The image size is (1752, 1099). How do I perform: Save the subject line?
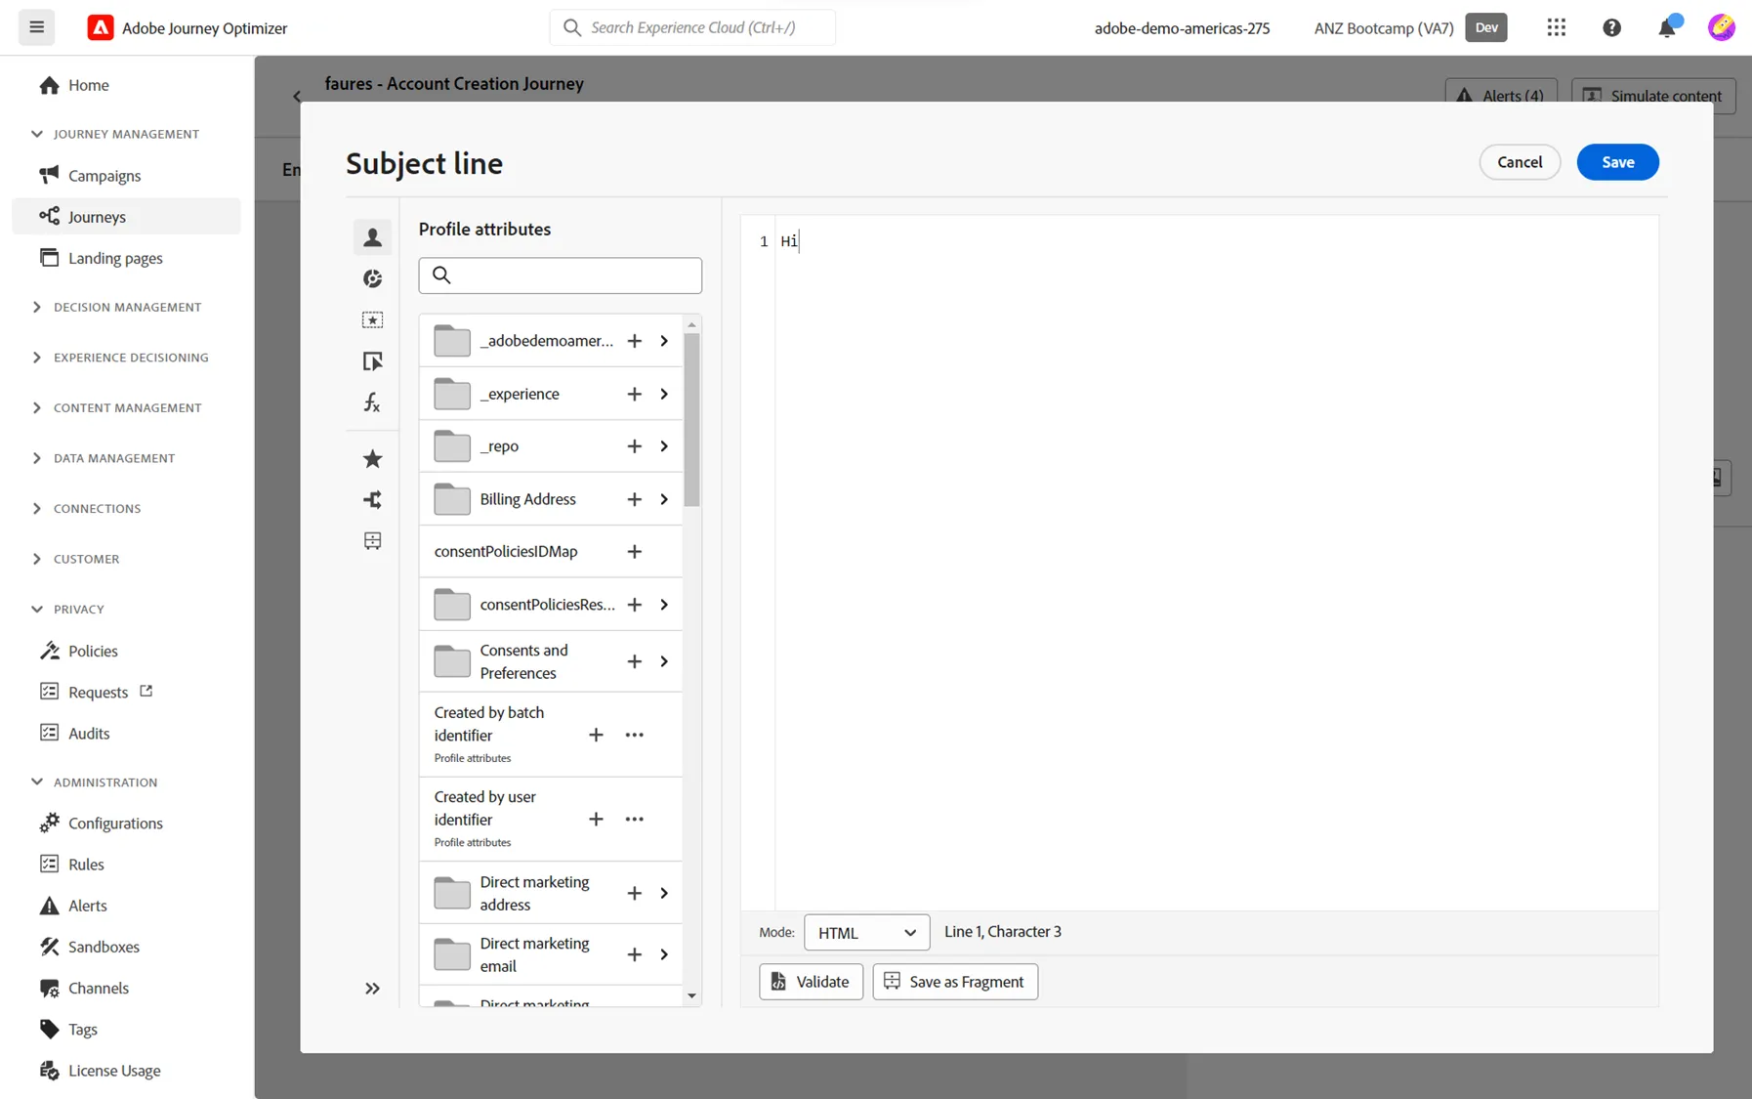(x=1617, y=162)
